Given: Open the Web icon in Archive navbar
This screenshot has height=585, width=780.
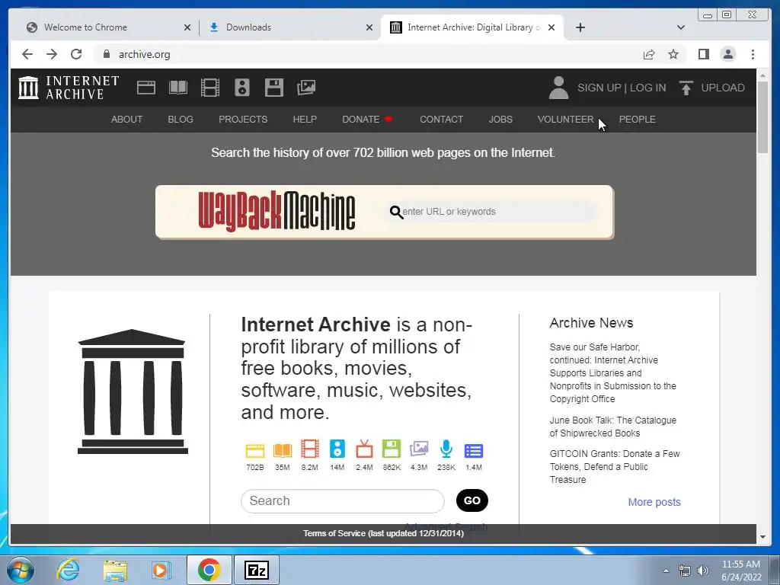Looking at the screenshot, I should pos(146,88).
